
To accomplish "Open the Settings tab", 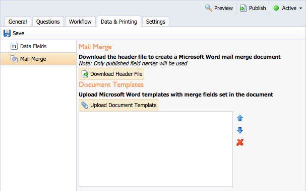I will coord(156,22).
